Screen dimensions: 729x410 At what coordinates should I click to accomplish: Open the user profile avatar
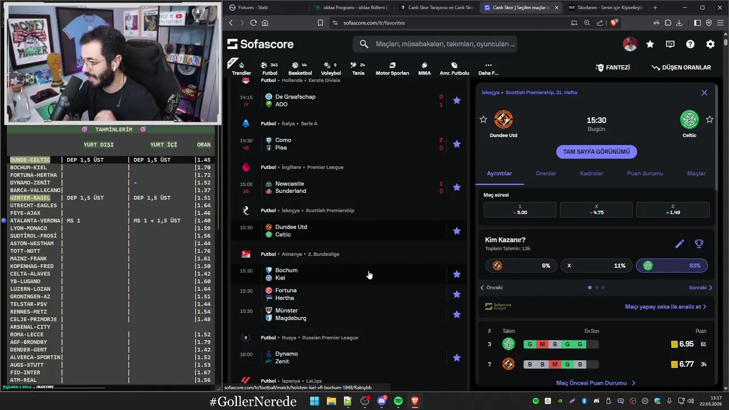pyautogui.click(x=630, y=44)
